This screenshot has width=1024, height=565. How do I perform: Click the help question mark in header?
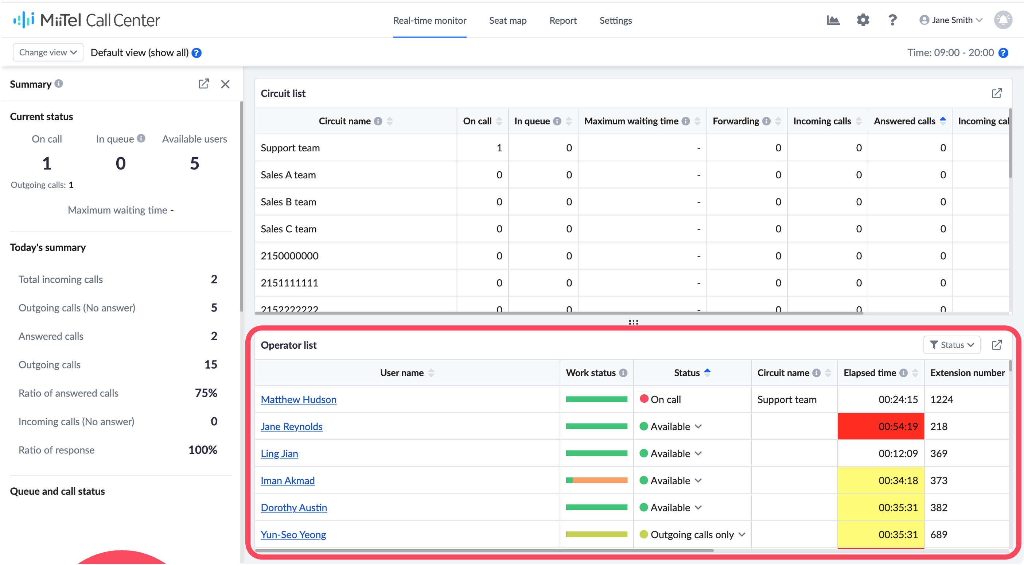pyautogui.click(x=892, y=20)
